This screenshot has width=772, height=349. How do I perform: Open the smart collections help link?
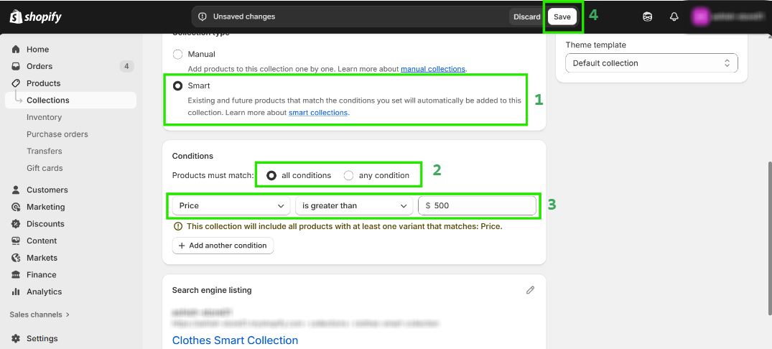pos(318,113)
